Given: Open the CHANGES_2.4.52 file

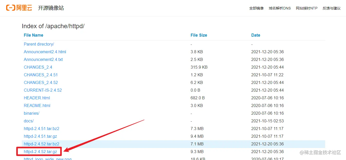Looking at the screenshot, I should [41, 82].
